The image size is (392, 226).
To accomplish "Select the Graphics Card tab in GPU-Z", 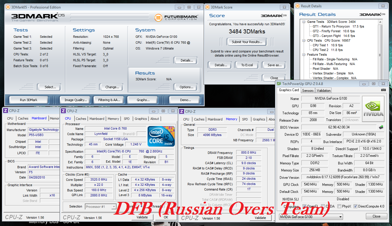I will point(289,90).
